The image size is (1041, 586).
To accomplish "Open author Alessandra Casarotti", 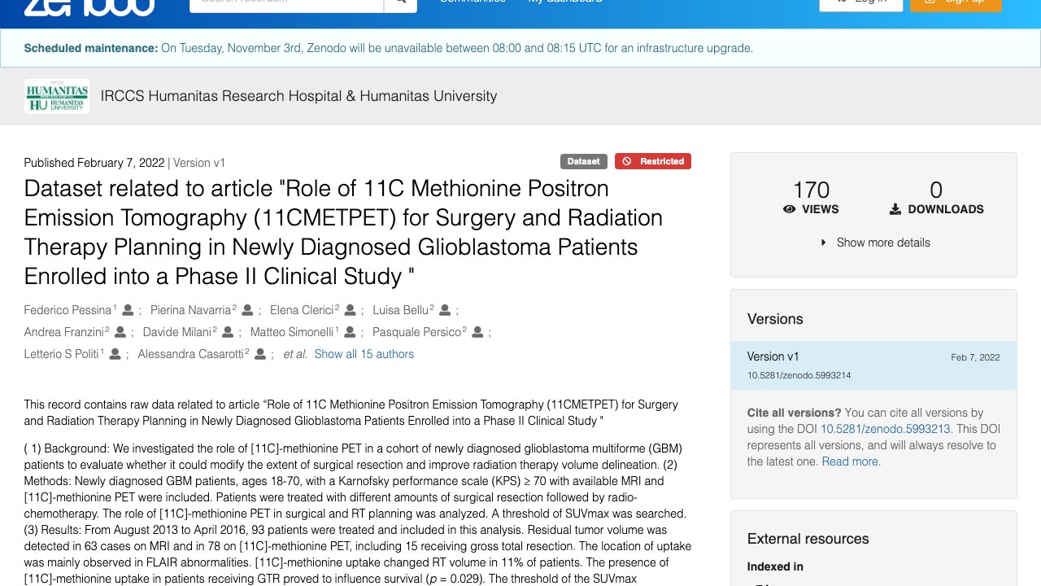I will [191, 354].
